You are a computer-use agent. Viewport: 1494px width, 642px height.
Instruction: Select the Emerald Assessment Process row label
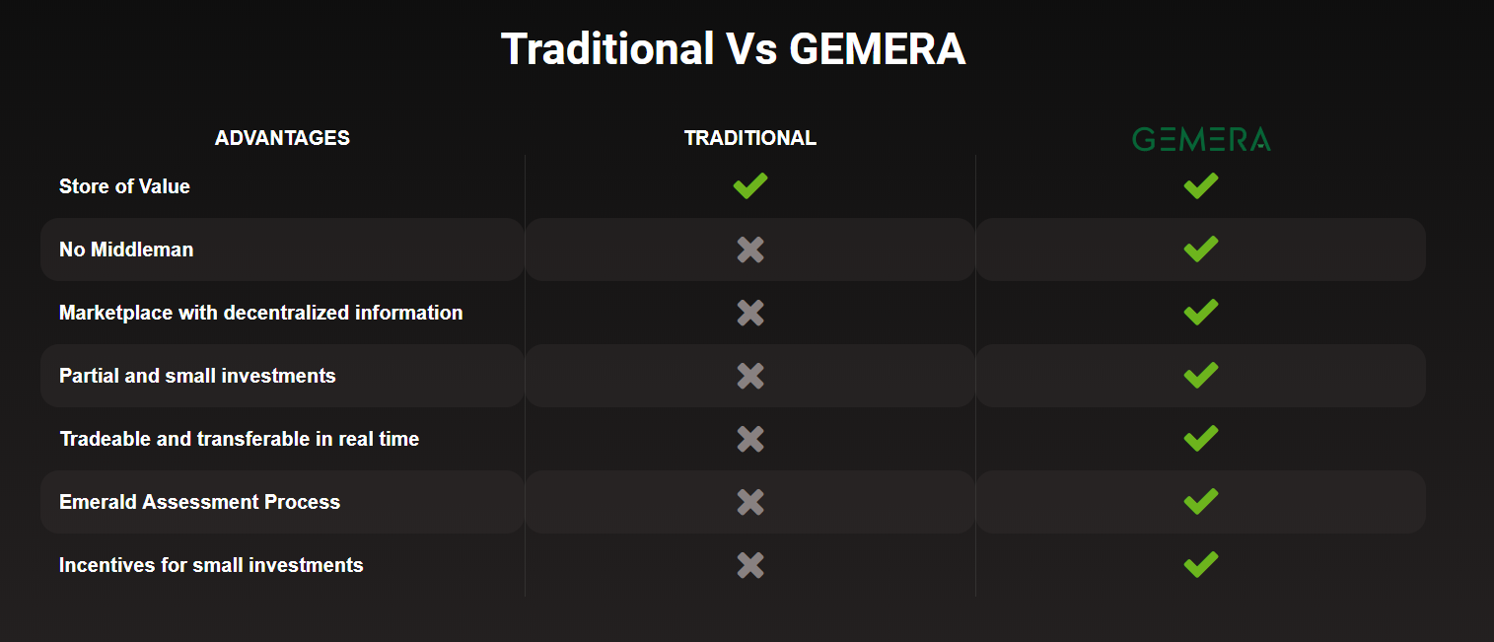pyautogui.click(x=199, y=502)
